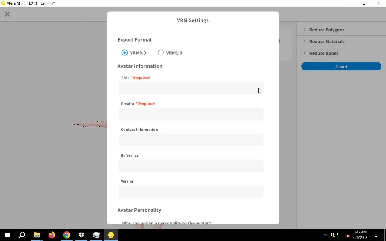Image resolution: width=386 pixels, height=241 pixels.
Task: Open File Explorer from taskbar
Action: 37,235
